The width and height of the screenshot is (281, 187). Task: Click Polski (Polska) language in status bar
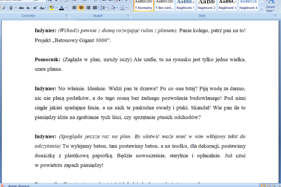(19, 186)
